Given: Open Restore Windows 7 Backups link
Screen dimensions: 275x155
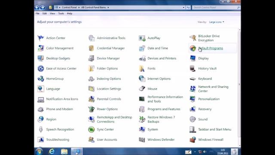Looking at the screenshot, I should (161, 119).
